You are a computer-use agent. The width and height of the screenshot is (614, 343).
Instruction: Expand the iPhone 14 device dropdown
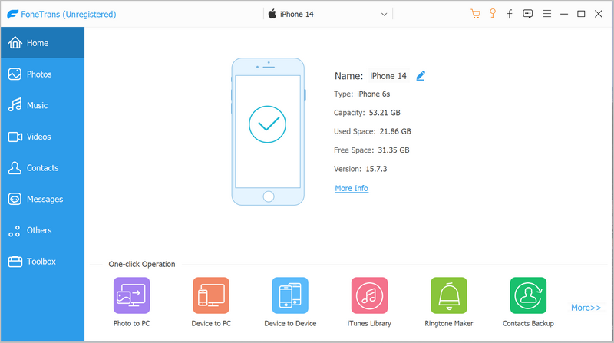click(x=384, y=14)
